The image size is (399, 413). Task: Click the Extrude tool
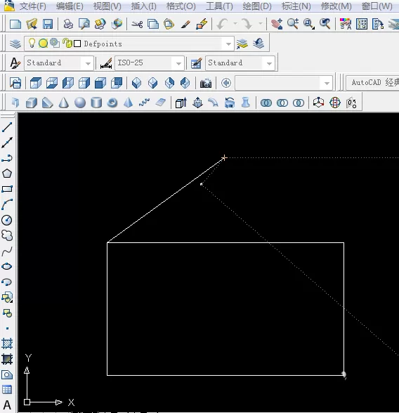tap(181, 103)
